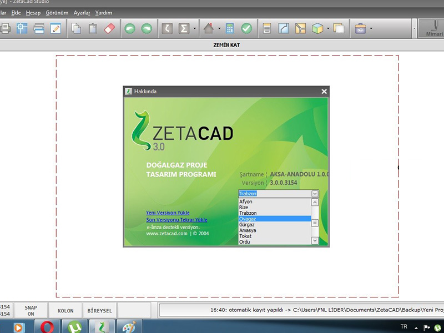This screenshot has width=444, height=333.
Task: Open the Yardım menu
Action: (104, 13)
